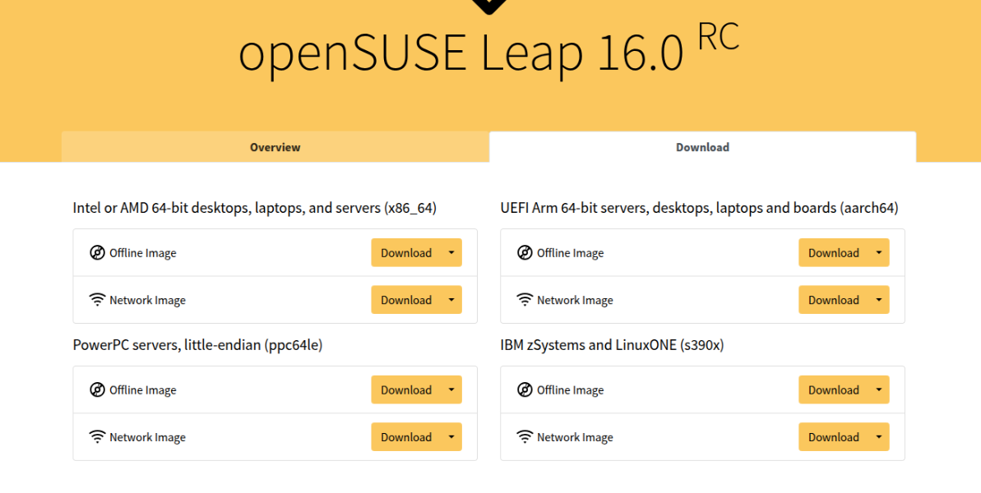Click the s390x Offline Image disc icon
Image resolution: width=981 pixels, height=493 pixels.
coord(525,389)
